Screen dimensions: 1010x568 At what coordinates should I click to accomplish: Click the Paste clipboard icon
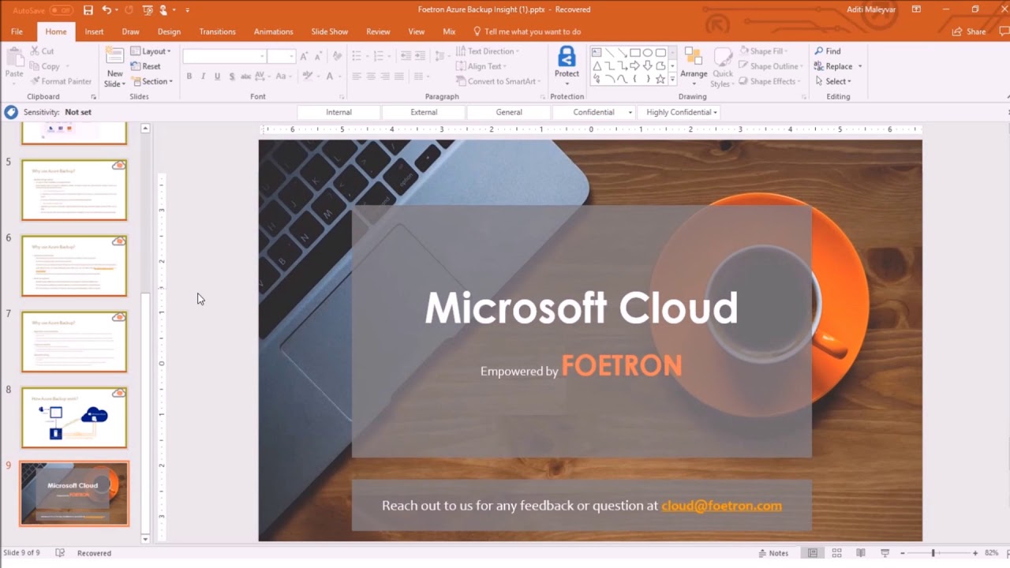coord(14,57)
